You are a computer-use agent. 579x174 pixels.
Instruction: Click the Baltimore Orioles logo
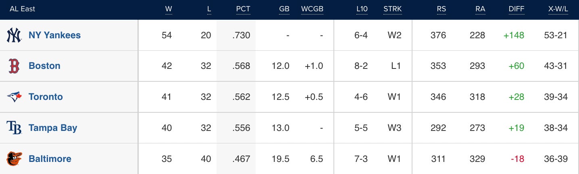pos(14,159)
